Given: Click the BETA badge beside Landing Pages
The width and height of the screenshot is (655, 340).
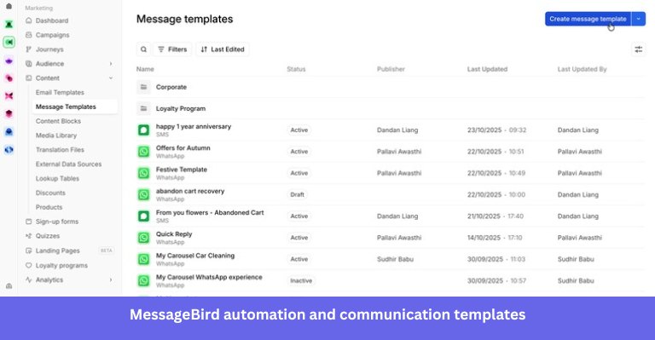Looking at the screenshot, I should 106,251.
